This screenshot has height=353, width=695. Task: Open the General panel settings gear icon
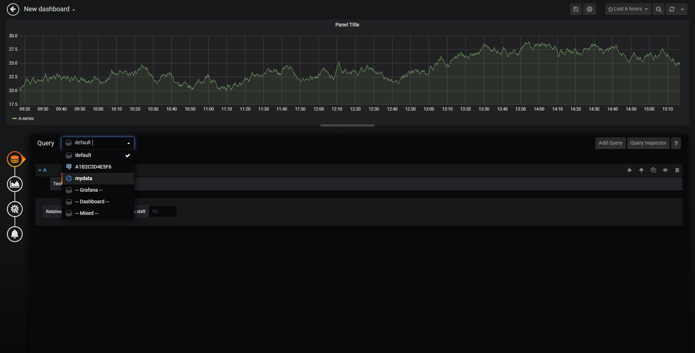tap(15, 209)
